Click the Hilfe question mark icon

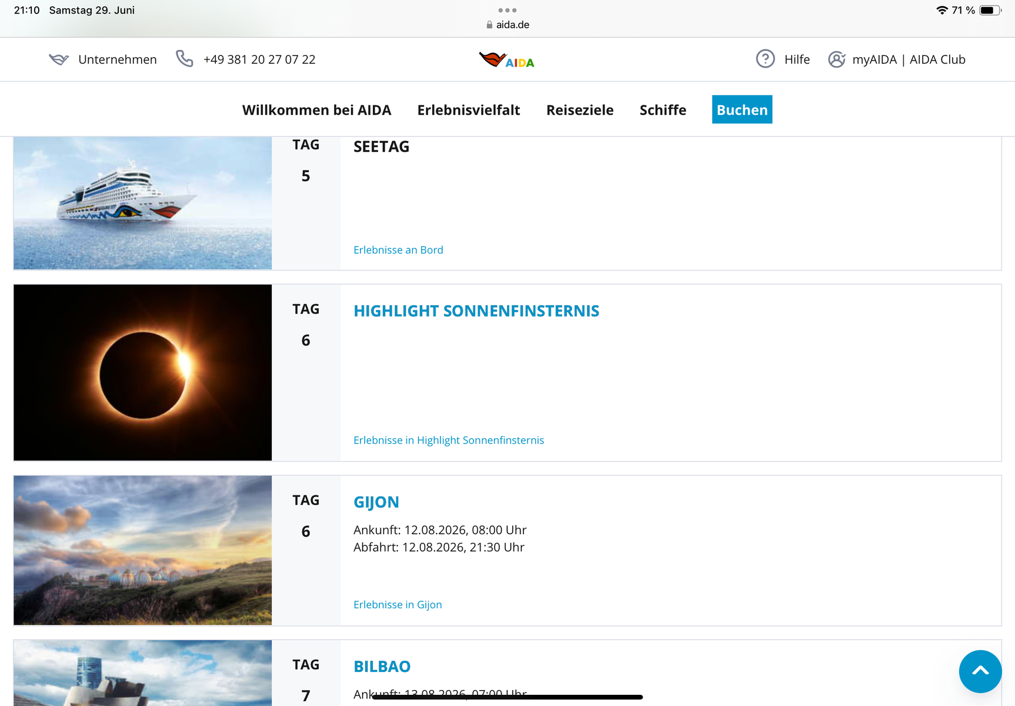[x=765, y=59]
